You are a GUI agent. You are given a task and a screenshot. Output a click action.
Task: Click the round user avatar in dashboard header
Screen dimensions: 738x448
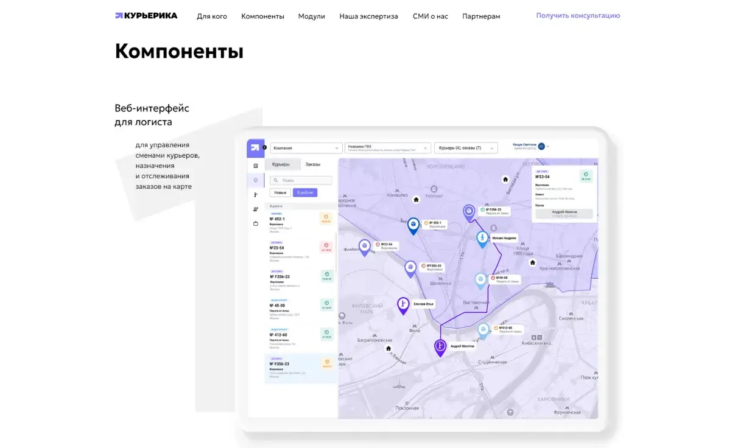tap(541, 147)
